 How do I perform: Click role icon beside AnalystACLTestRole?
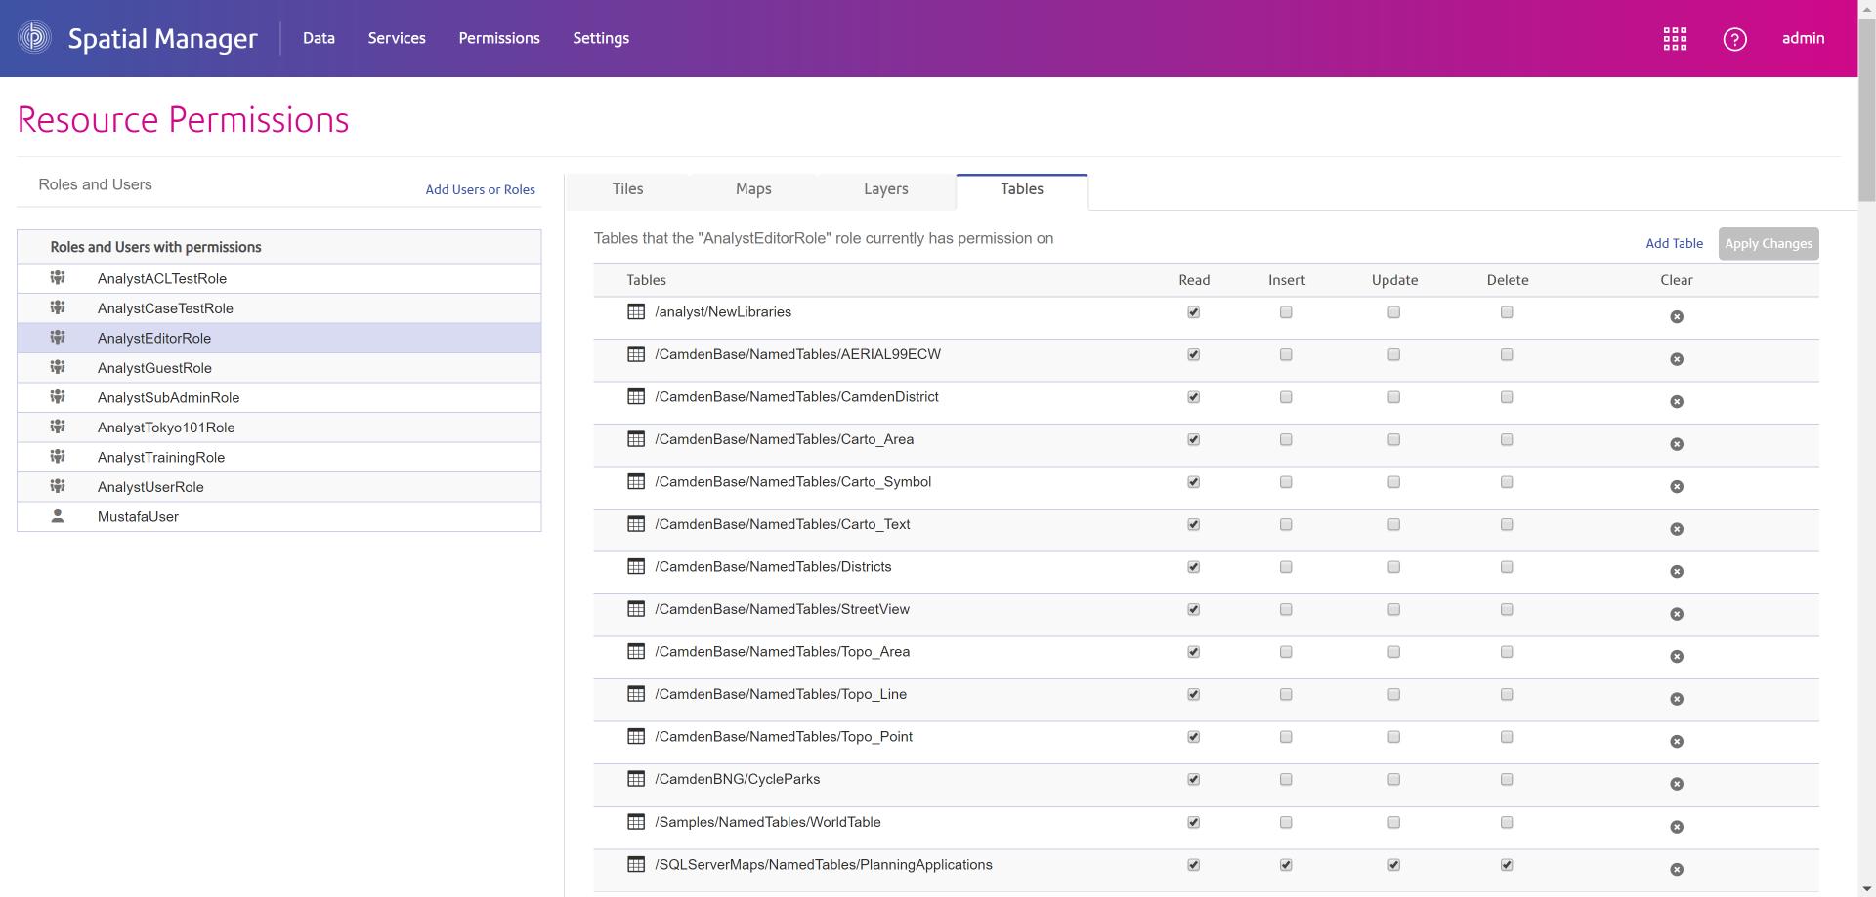point(58,278)
